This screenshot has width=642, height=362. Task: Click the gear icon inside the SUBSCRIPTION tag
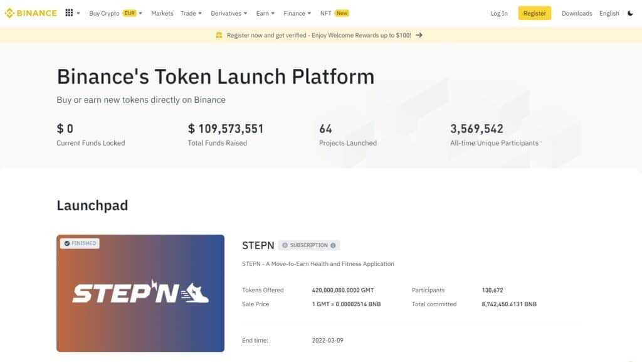[x=287, y=245]
